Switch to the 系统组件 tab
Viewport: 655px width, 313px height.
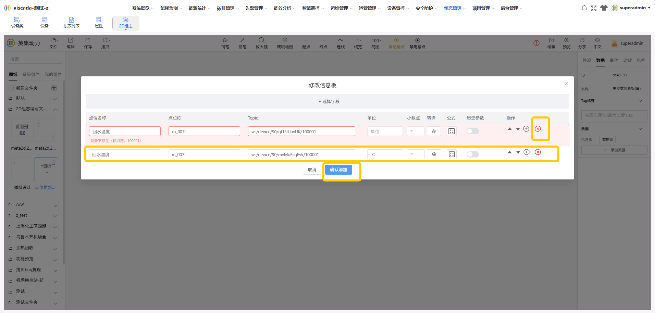31,74
